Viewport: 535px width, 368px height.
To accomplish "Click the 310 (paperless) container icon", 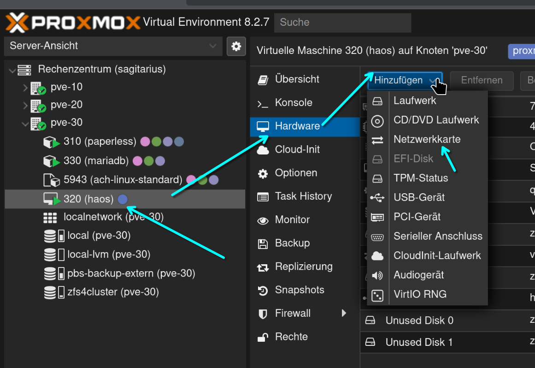I will (52, 142).
